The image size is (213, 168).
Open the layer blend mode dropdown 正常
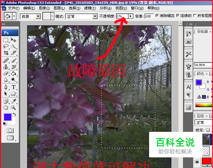tap(204, 122)
